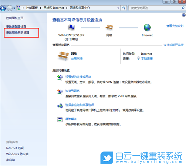
Task: Open the address bar history dropdown
Action: (x=118, y=8)
